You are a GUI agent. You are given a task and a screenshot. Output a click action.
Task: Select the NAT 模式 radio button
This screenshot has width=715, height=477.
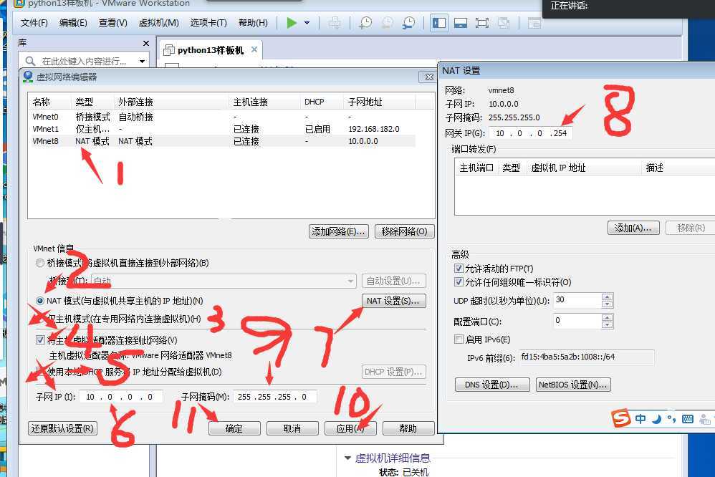click(40, 301)
